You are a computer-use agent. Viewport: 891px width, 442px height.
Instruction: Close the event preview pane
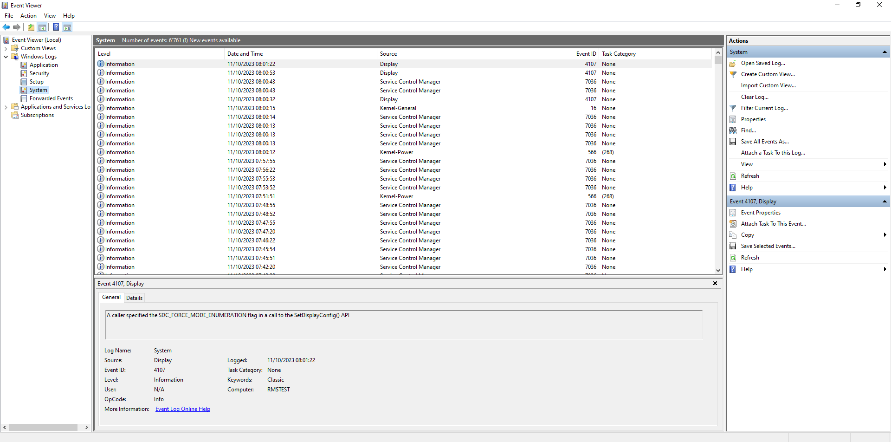[715, 283]
